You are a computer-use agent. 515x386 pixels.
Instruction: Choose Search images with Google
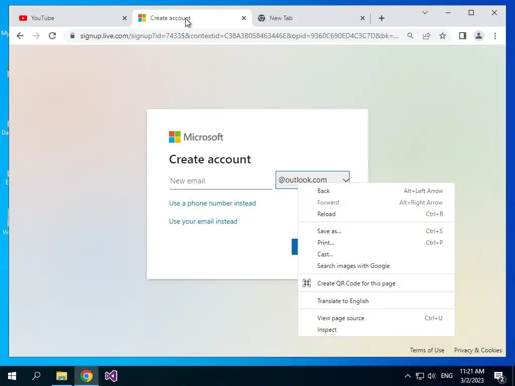coord(376,266)
